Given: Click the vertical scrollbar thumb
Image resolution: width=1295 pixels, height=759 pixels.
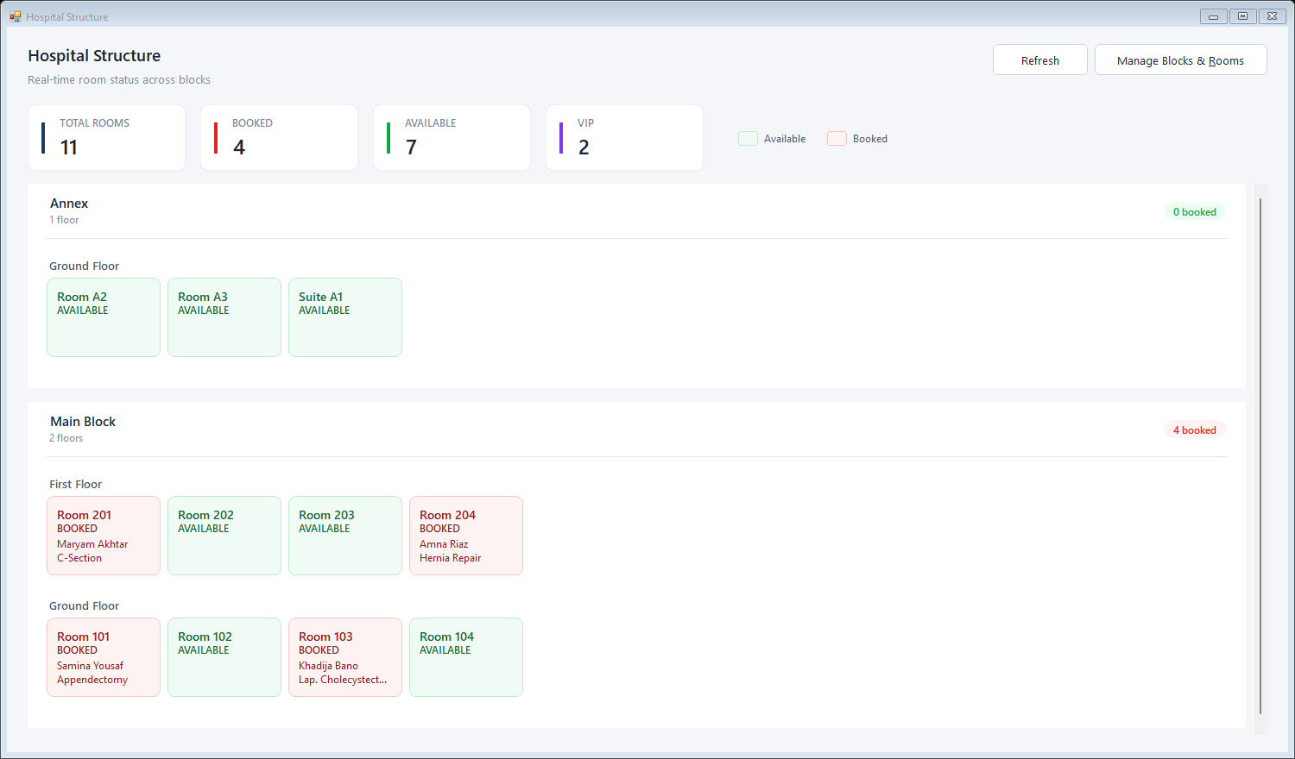Looking at the screenshot, I should pyautogui.click(x=1260, y=456).
